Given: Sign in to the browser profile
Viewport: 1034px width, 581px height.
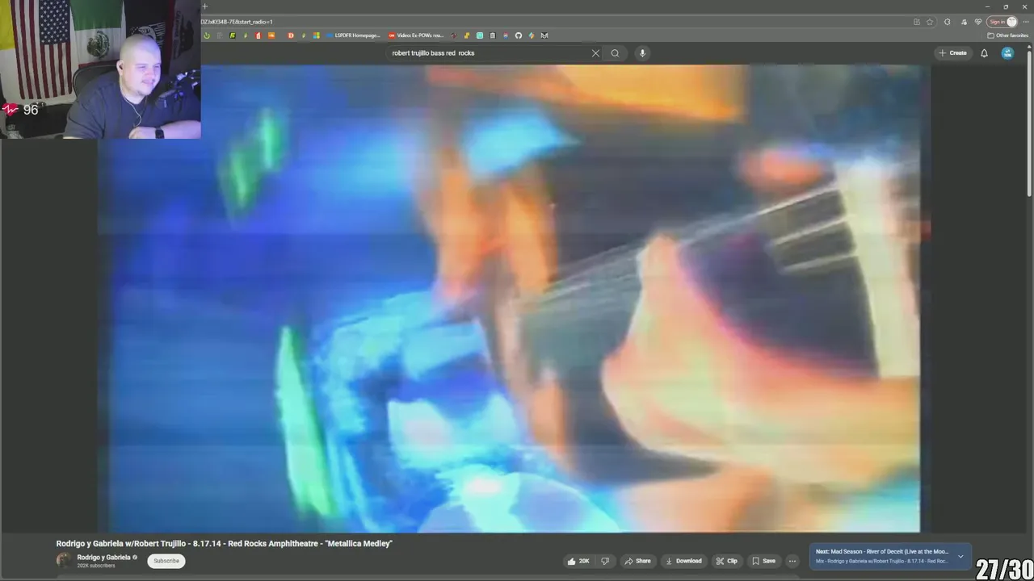Looking at the screenshot, I should coord(1002,22).
